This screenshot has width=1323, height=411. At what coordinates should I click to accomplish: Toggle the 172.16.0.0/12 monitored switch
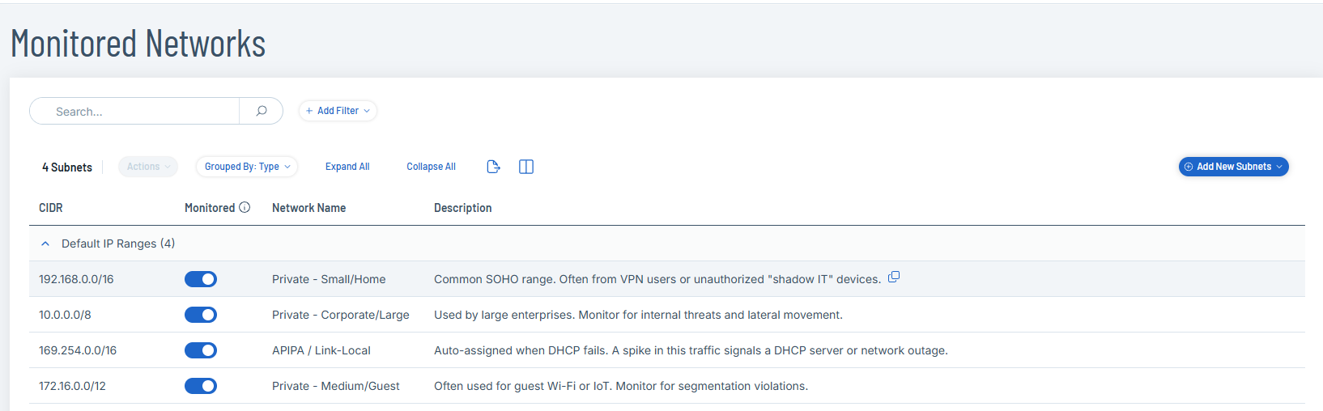[x=201, y=386]
